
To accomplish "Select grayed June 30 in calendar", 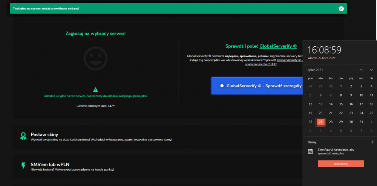I will pyautogui.click(x=331, y=86).
